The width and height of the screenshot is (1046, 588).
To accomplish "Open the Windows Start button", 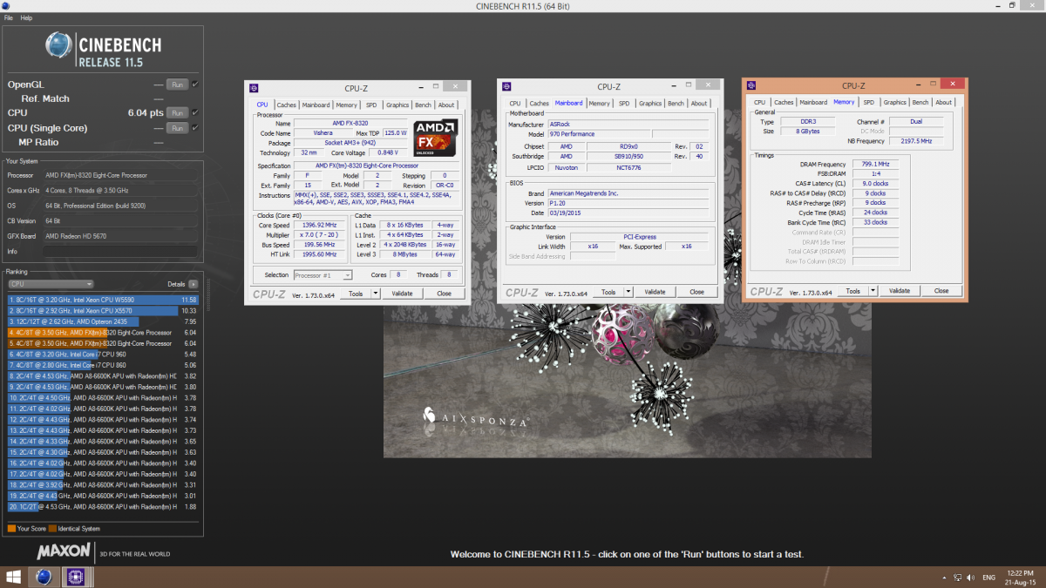I will pyautogui.click(x=15, y=577).
